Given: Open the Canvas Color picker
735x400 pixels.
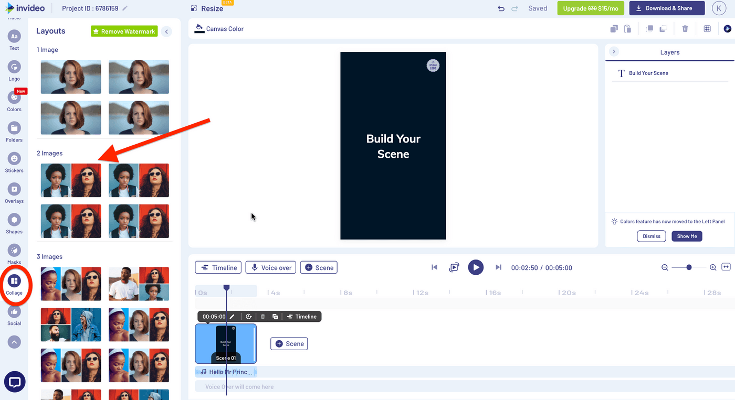Looking at the screenshot, I should [x=219, y=28].
